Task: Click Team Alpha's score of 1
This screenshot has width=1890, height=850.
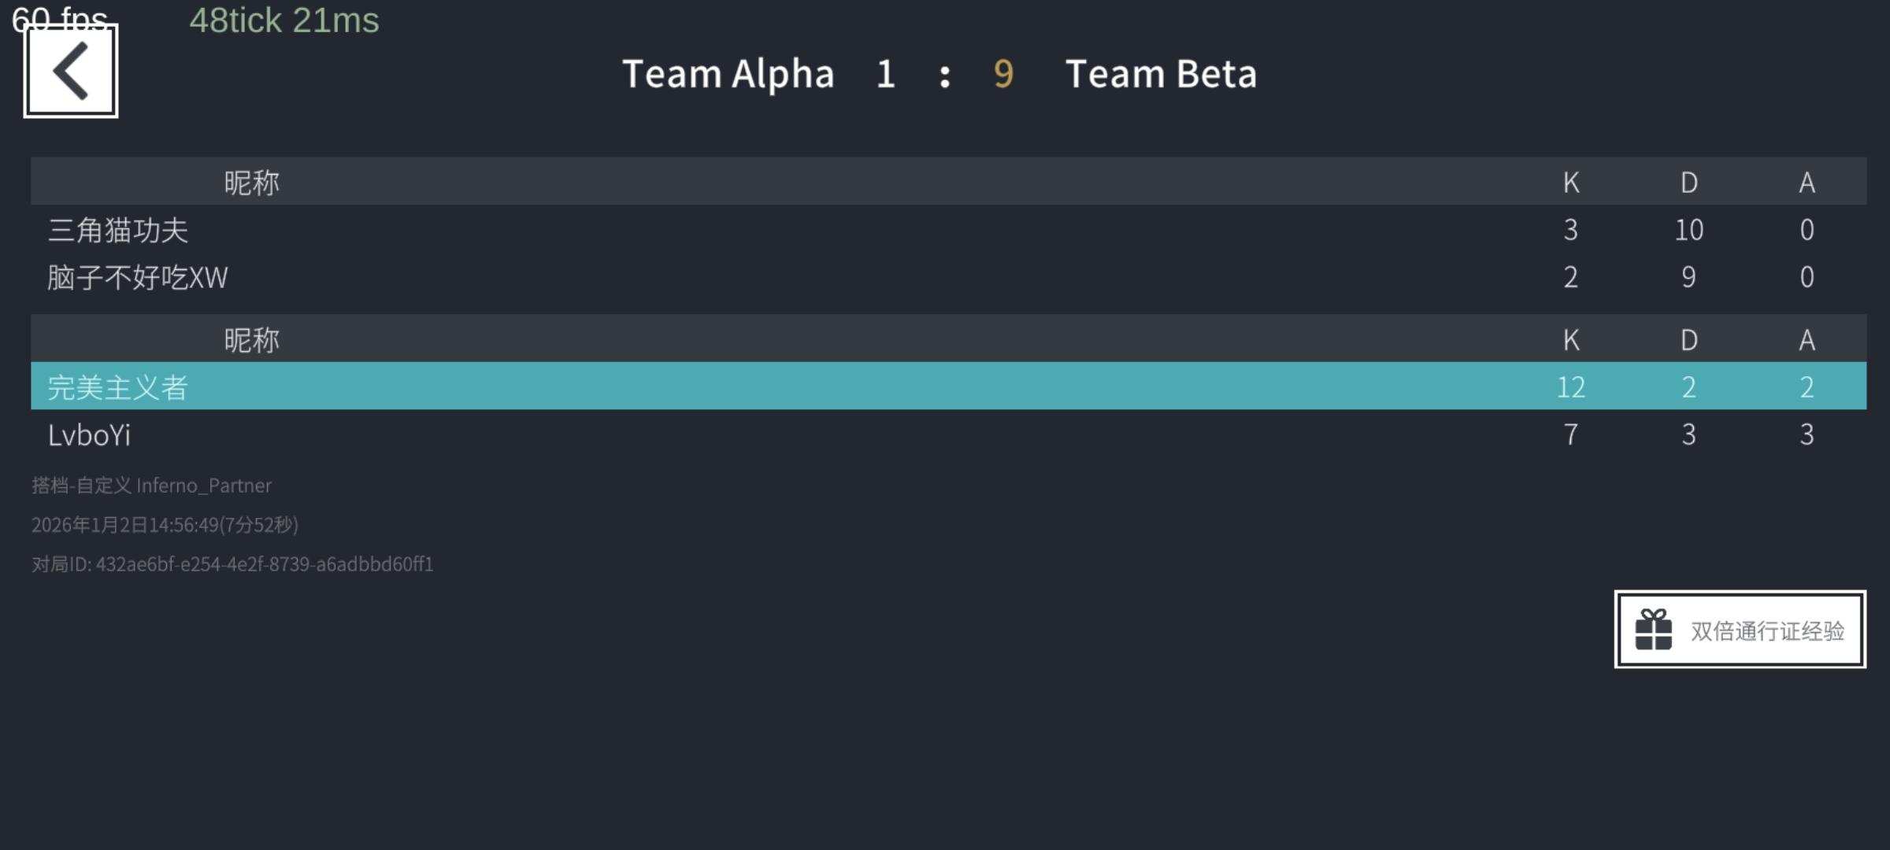Action: tap(886, 74)
